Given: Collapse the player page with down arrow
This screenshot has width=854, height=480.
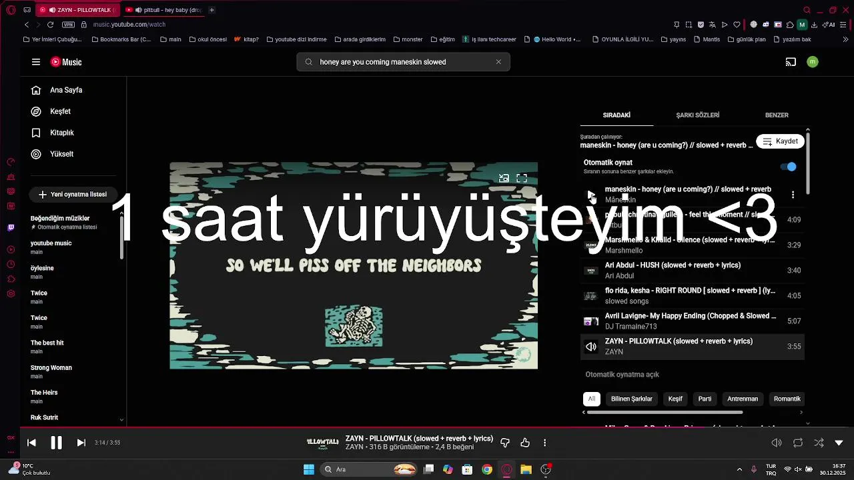Looking at the screenshot, I should [x=839, y=443].
